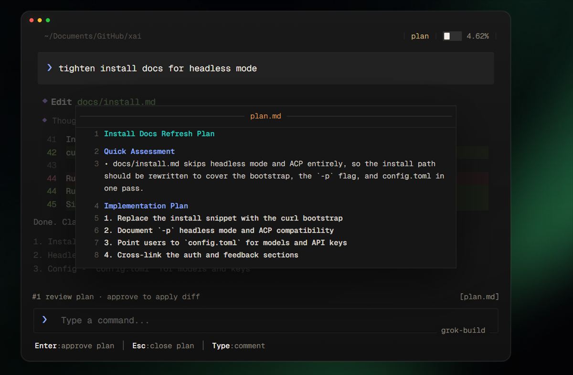Click the 4.62% usage value
The width and height of the screenshot is (573, 375).
pyautogui.click(x=477, y=36)
